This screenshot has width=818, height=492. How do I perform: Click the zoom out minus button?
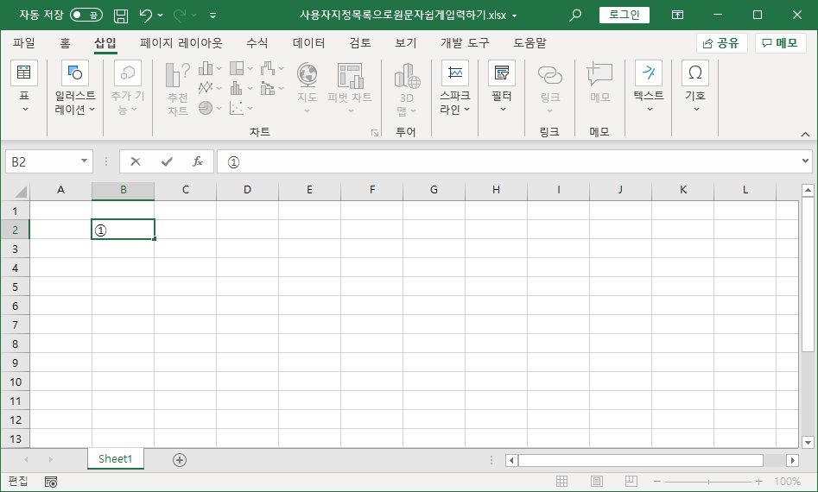coord(657,482)
